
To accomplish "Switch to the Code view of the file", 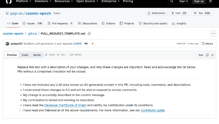I will 25,55.
